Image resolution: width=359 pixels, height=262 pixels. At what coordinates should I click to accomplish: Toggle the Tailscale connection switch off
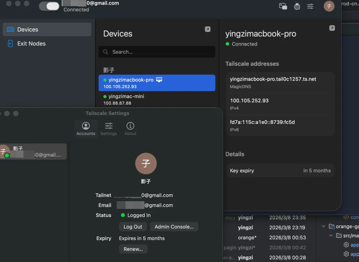pyautogui.click(x=49, y=6)
